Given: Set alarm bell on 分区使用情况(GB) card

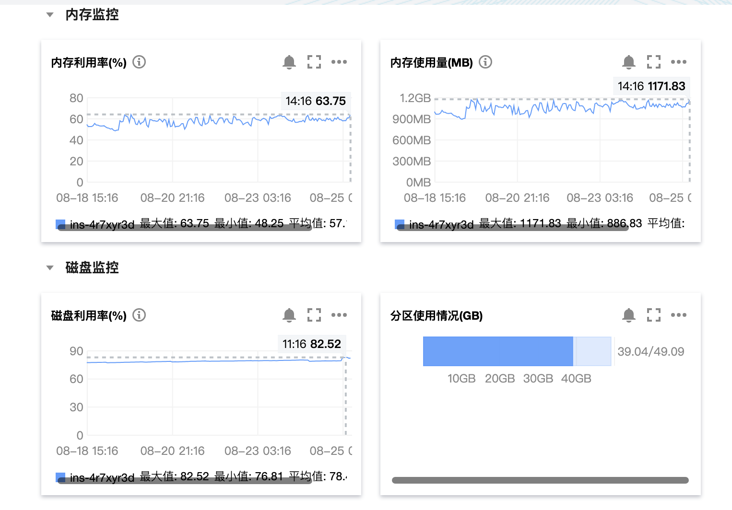Looking at the screenshot, I should [x=629, y=315].
